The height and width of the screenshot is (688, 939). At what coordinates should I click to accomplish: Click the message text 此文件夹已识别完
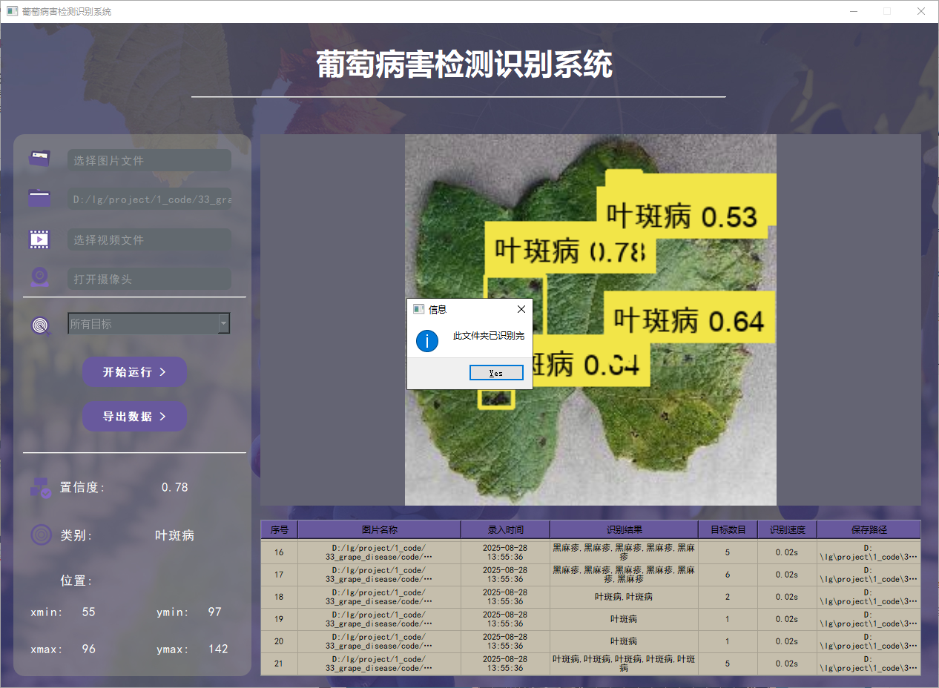[x=488, y=336]
